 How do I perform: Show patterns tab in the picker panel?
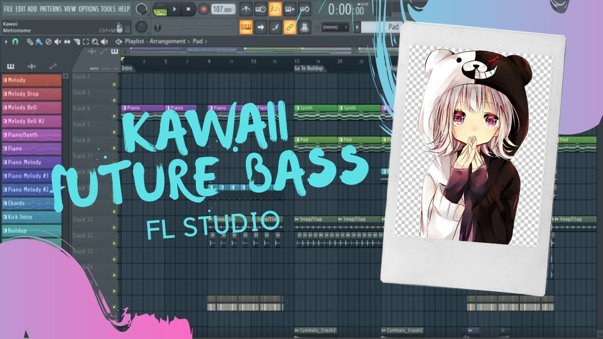coord(10,66)
